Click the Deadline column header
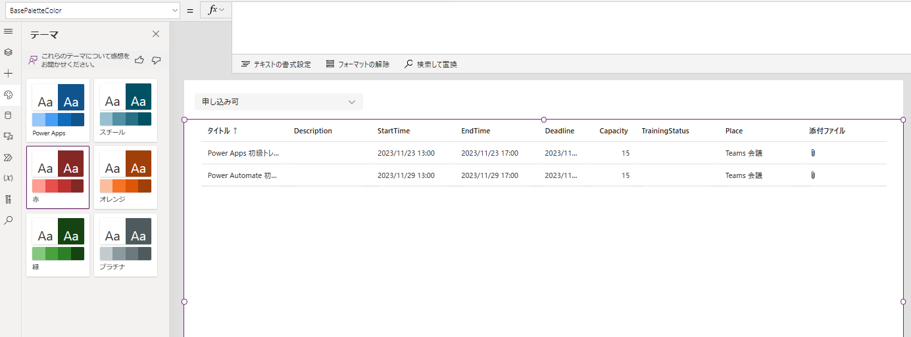Image resolution: width=911 pixels, height=337 pixels. [560, 131]
